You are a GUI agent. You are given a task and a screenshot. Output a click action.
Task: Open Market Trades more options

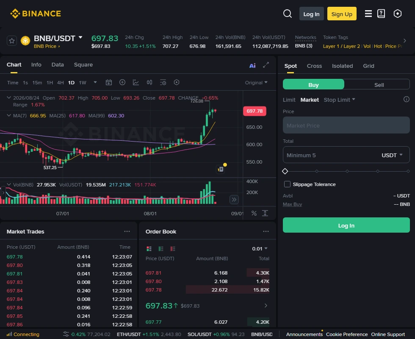(x=127, y=231)
